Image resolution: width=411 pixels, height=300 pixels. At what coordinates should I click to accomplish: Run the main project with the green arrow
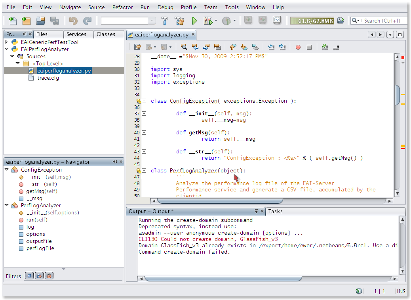194,21
